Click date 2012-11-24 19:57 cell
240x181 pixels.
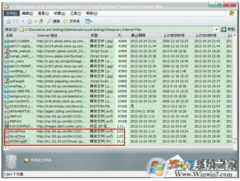(143, 141)
